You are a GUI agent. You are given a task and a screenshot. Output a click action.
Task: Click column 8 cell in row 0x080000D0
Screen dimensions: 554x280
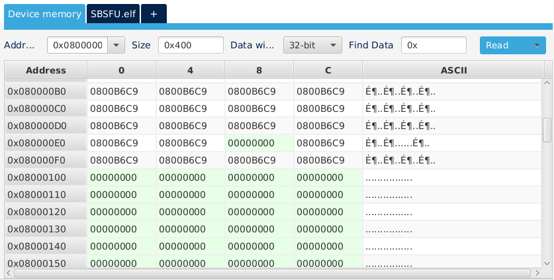click(x=259, y=126)
